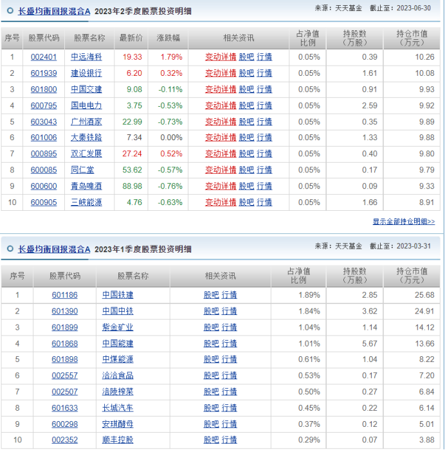This screenshot has height=450, width=445.
Task: Open 变动详情 for 中远海科 row
Action: tap(221, 57)
